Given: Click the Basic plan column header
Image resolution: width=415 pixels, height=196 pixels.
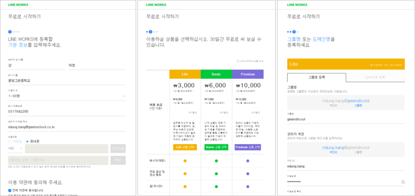Looking at the screenshot, I should pyautogui.click(x=216, y=74).
